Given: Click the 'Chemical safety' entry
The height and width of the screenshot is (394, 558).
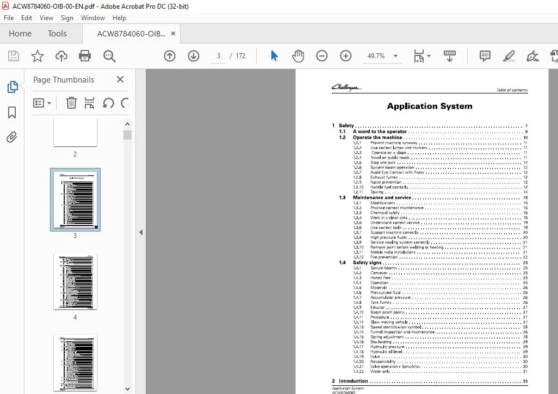Looking at the screenshot, I should pos(440,213).
